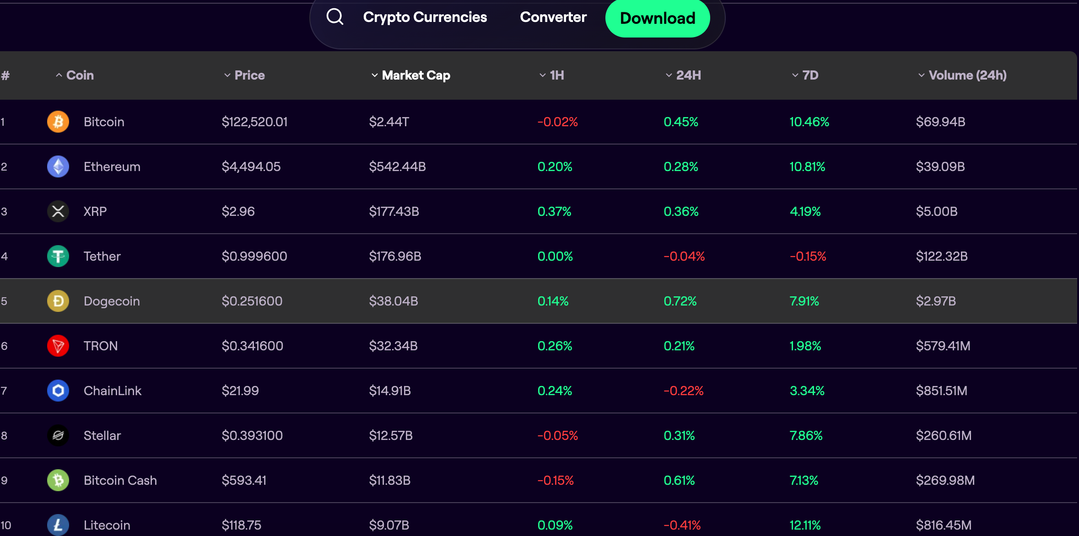
Task: Click the Bitcoin coin logo
Action: coord(58,122)
